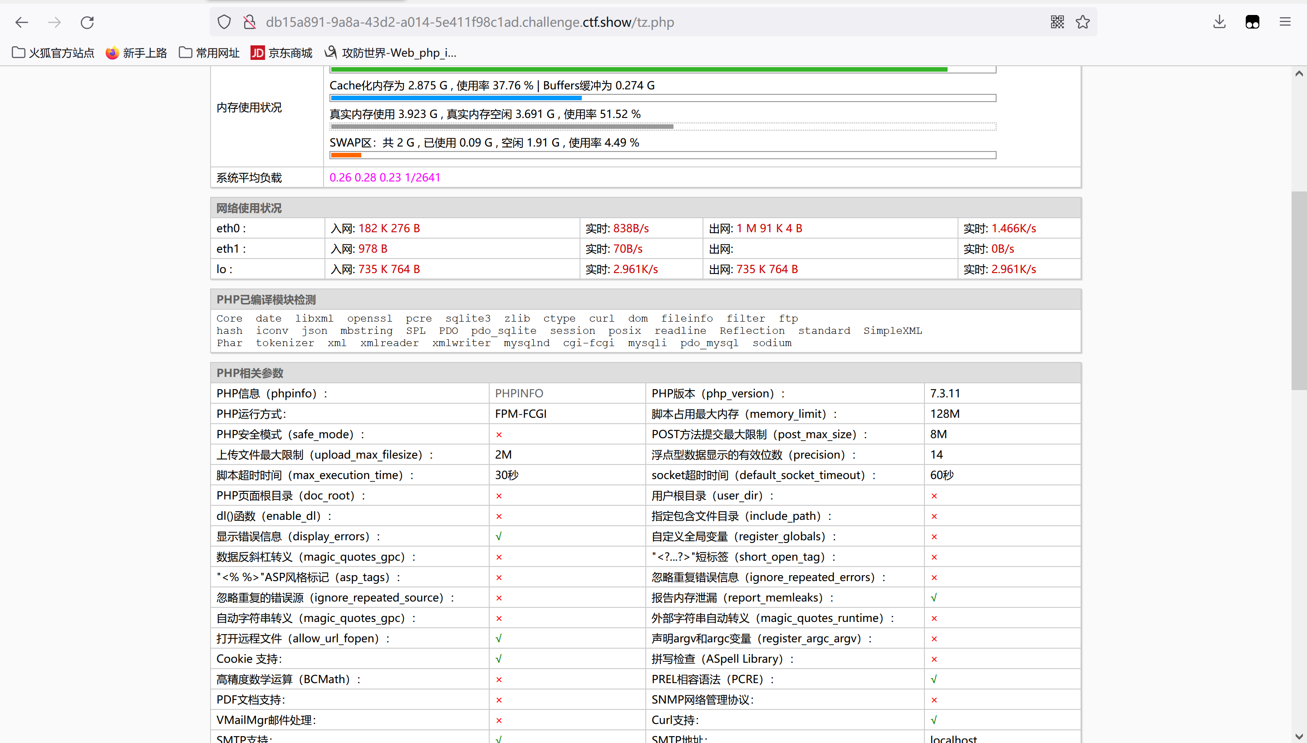Screen dimensions: 1307x743
Task: Click the 网络使用状况 section header
Action: coord(646,208)
